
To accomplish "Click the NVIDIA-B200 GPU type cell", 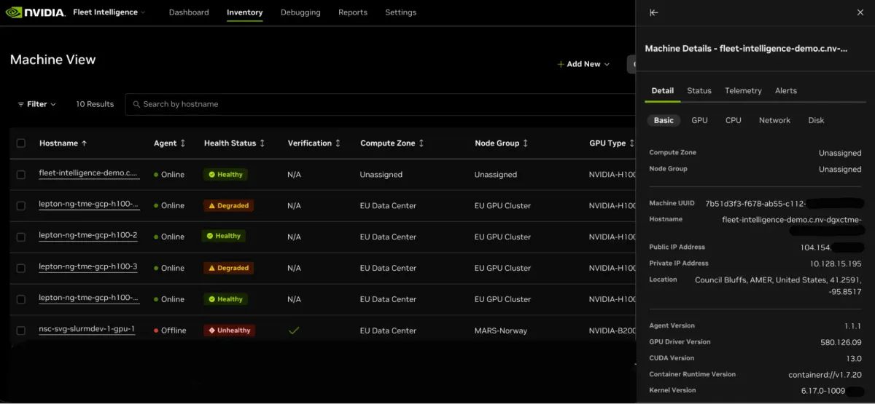I will pyautogui.click(x=612, y=330).
